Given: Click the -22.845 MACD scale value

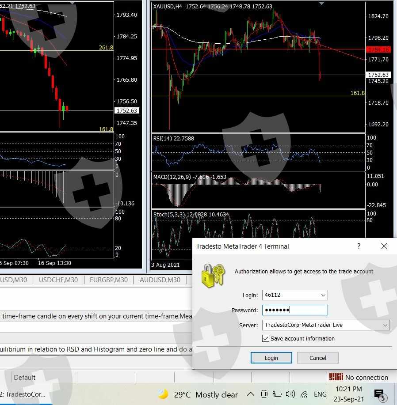Looking at the screenshot, I should tap(376, 205).
